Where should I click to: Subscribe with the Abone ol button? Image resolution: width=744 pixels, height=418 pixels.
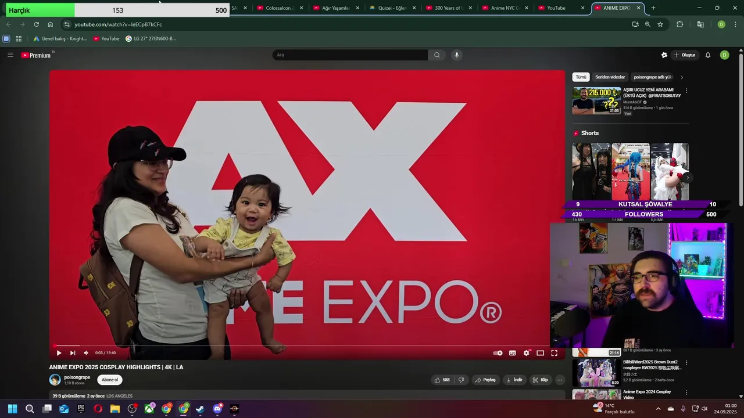pyautogui.click(x=110, y=380)
